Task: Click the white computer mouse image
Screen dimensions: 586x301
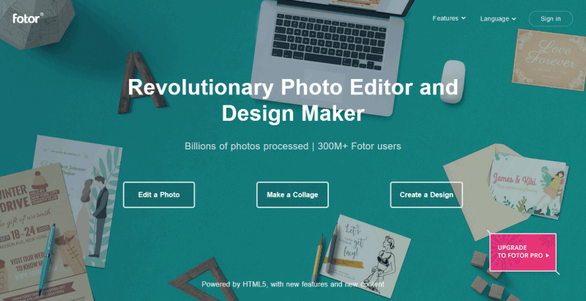Action: (x=452, y=81)
